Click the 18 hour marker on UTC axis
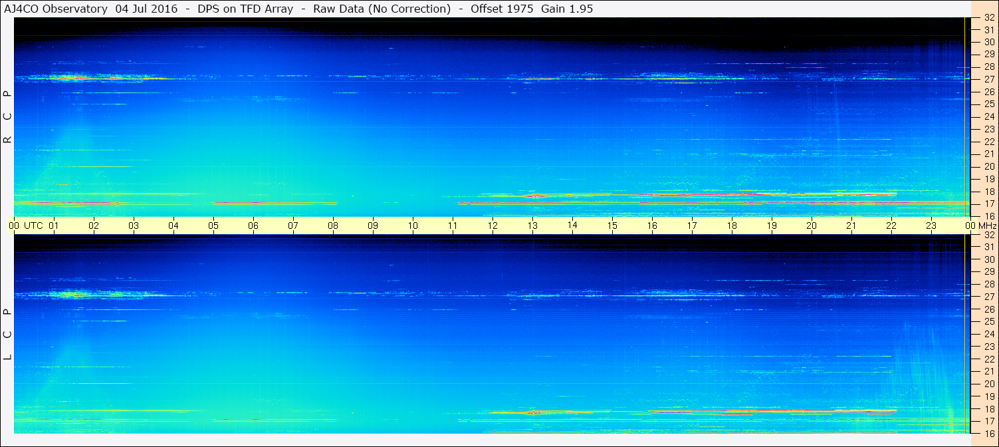Image resolution: width=999 pixels, height=447 pixels. tap(732, 225)
